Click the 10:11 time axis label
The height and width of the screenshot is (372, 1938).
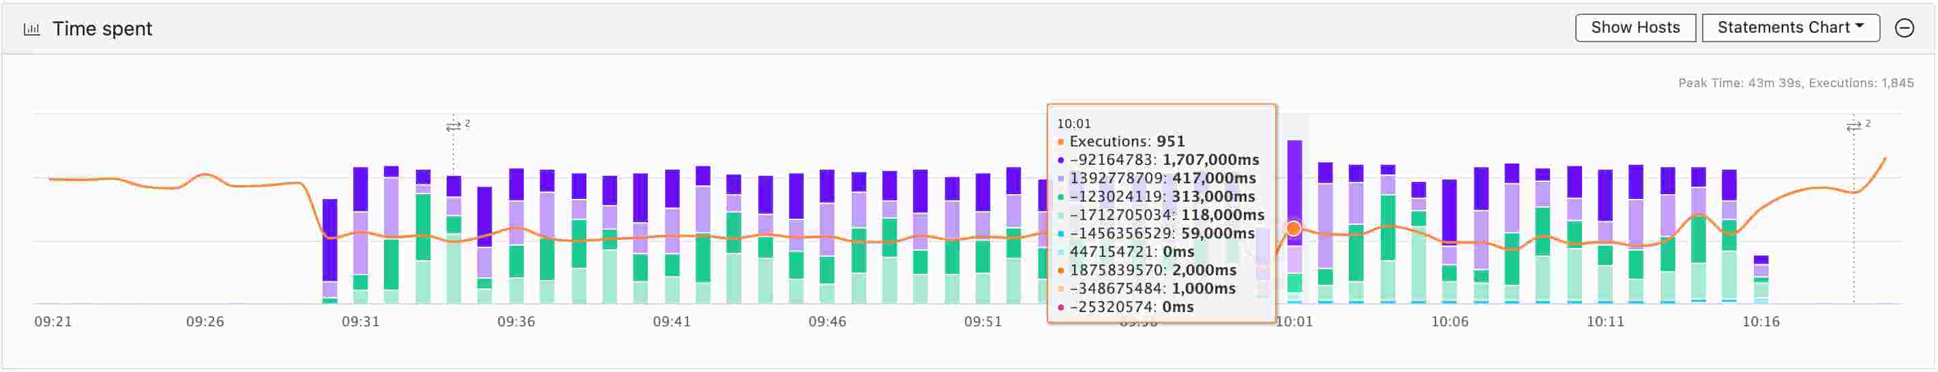pyautogui.click(x=1605, y=322)
